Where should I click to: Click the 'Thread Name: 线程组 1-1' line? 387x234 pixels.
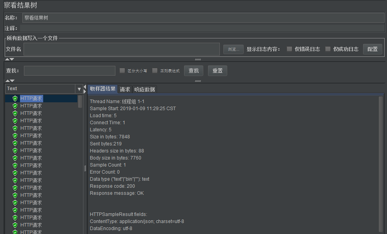click(x=117, y=102)
